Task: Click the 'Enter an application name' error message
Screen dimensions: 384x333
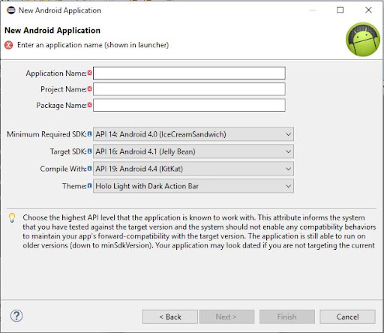Action: [x=93, y=45]
